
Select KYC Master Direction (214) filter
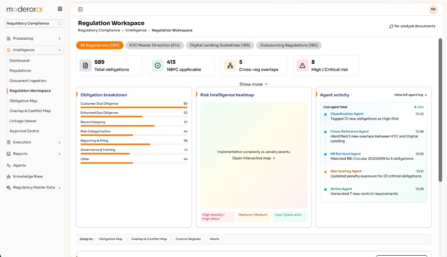click(x=155, y=45)
